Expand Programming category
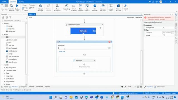The image size is (178, 100). [x=4, y=82]
